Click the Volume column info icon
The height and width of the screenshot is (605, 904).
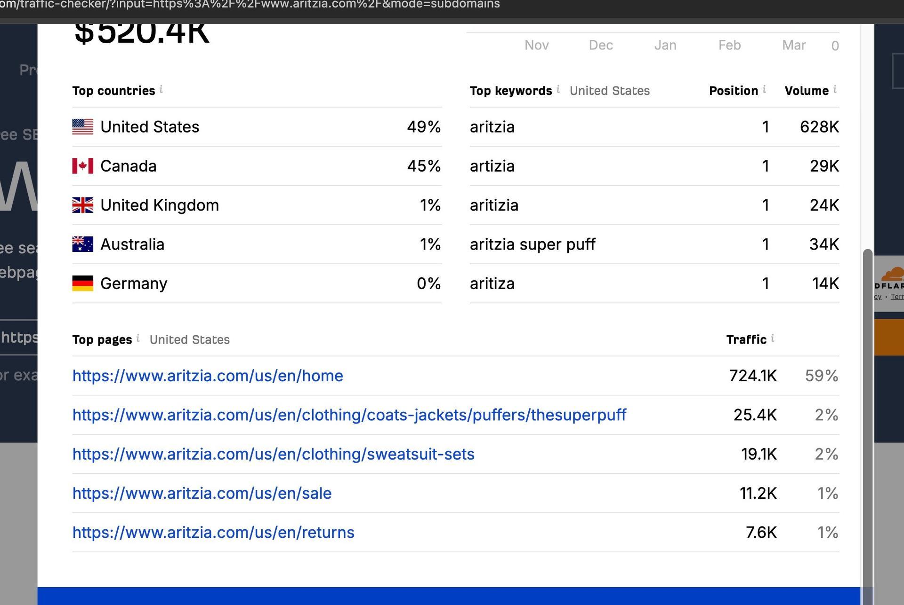pyautogui.click(x=835, y=89)
